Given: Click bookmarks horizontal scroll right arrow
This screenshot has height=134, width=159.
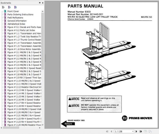Looking at the screenshot, I should [40, 128].
